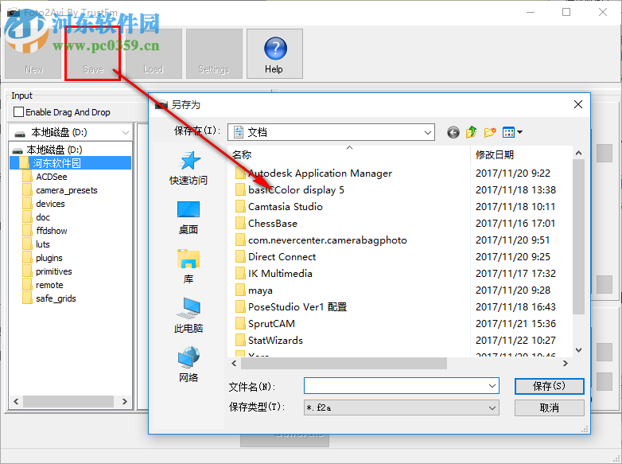Select remote folder in tree
622x464 pixels.
pos(49,285)
